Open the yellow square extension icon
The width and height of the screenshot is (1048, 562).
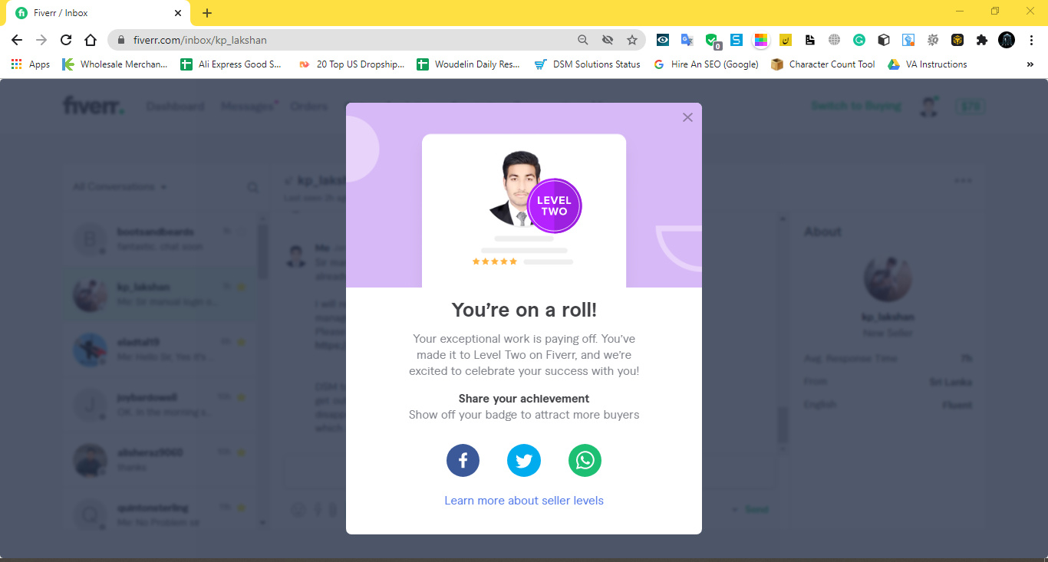(x=786, y=40)
